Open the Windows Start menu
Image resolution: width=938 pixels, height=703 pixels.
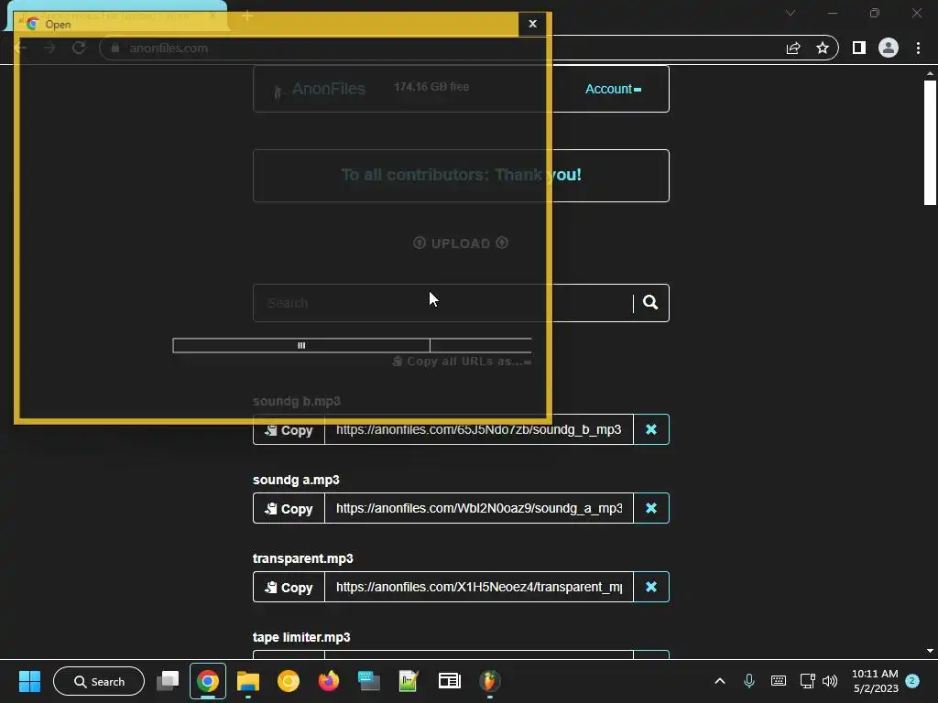(29, 681)
